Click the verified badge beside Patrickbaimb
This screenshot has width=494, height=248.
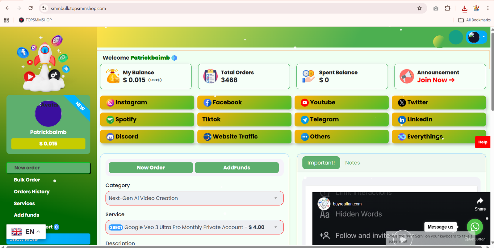(x=174, y=58)
